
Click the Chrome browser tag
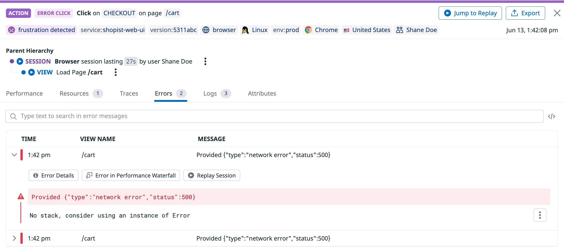[x=321, y=30]
